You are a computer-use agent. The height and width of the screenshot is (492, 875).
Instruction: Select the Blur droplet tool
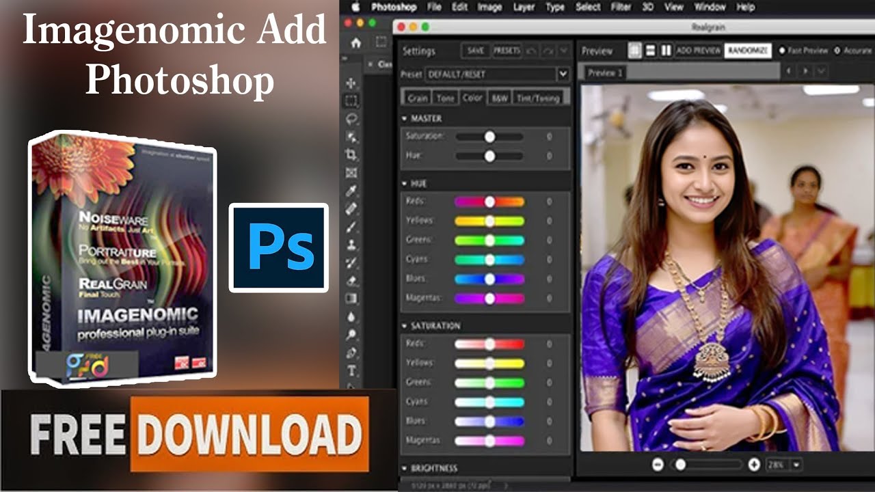coord(352,316)
